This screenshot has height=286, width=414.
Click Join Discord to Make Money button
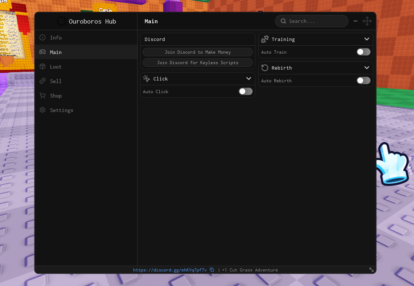pos(198,52)
